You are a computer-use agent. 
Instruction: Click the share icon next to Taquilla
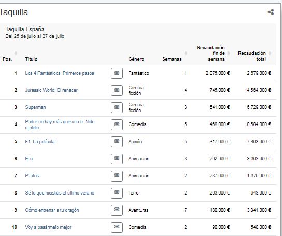pos(271,12)
